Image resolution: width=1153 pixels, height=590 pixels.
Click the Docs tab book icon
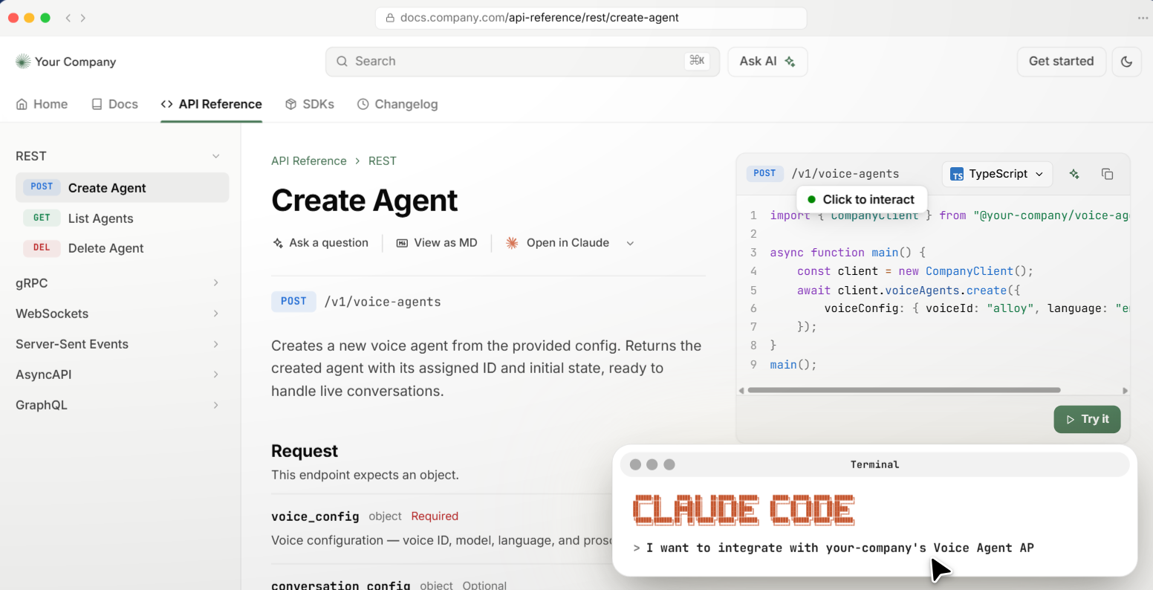pos(97,104)
